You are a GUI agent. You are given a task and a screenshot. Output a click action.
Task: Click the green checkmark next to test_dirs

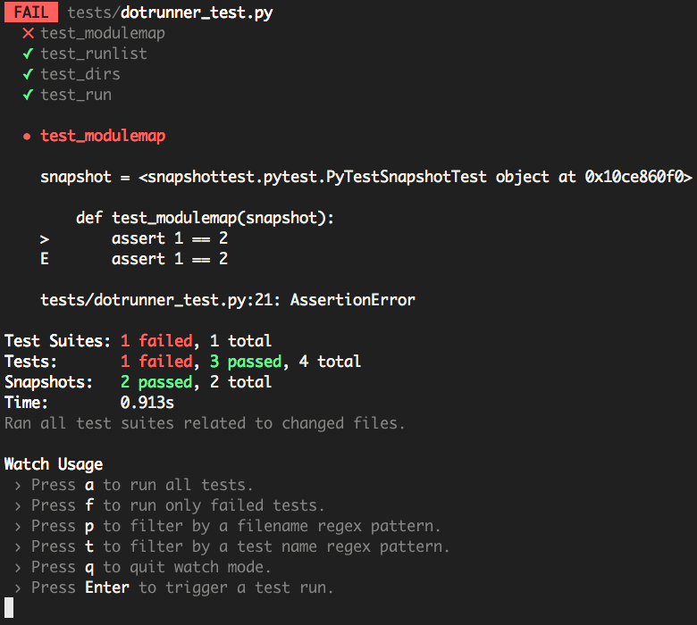[x=28, y=74]
